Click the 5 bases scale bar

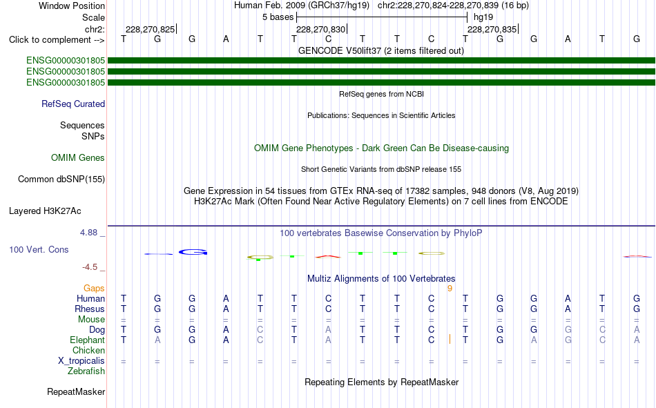pyautogui.click(x=382, y=17)
